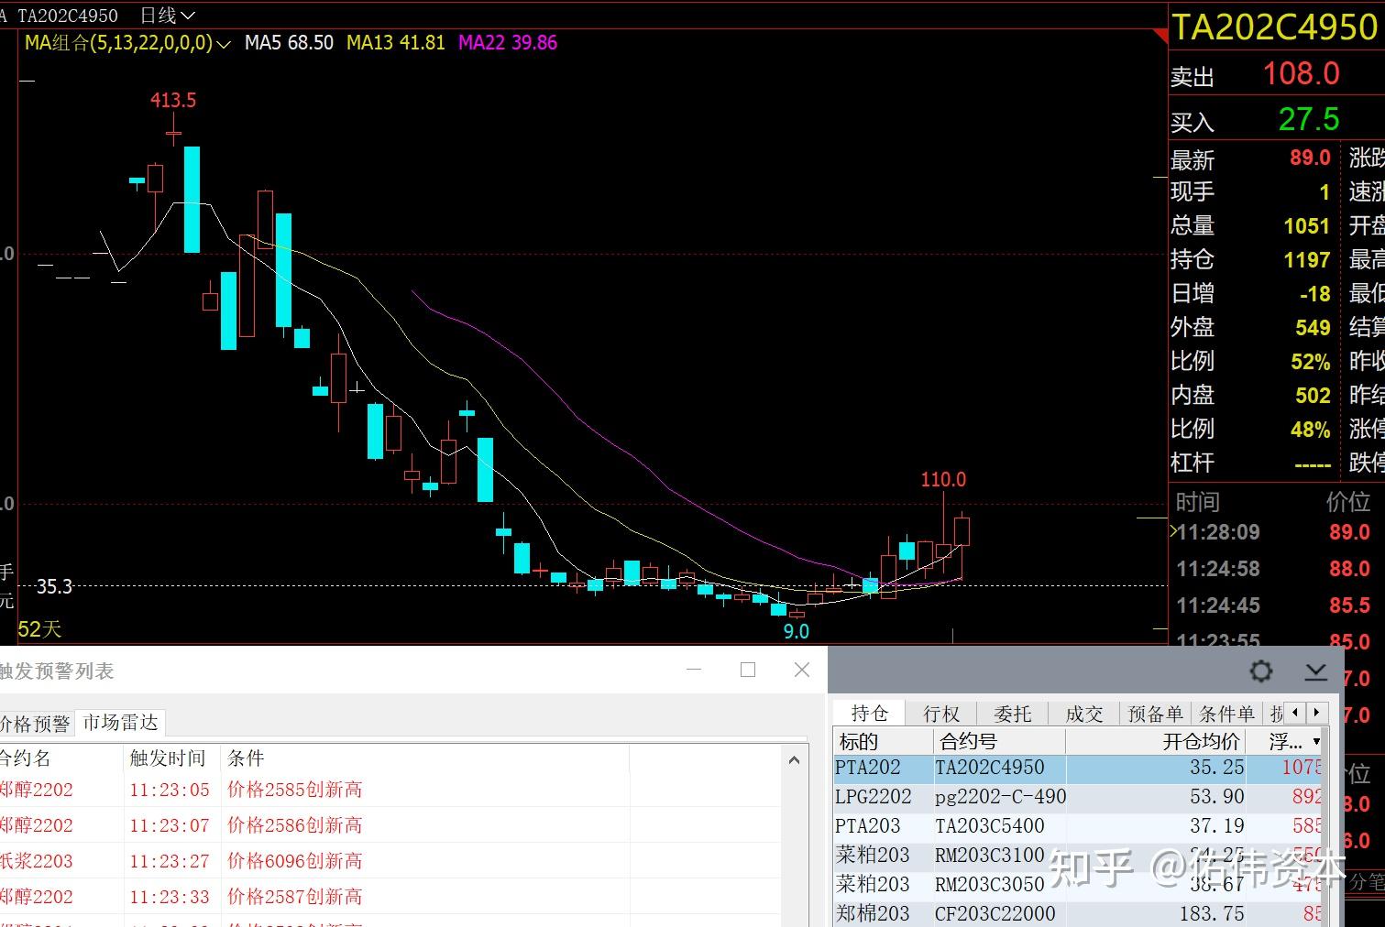Screen dimensions: 1385x927
Task: Click the 35.3 cost price line label
Action: point(54,586)
